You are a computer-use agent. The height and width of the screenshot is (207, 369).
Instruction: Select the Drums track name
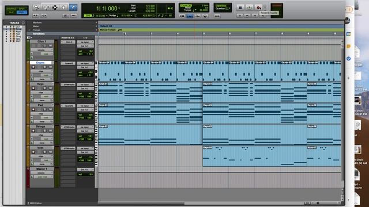click(40, 63)
